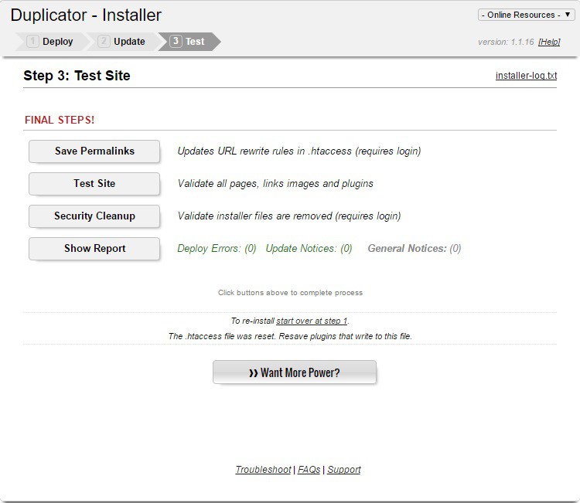Screen dimensions: 580x503
Task: Open the FAQs link
Action: click(309, 469)
